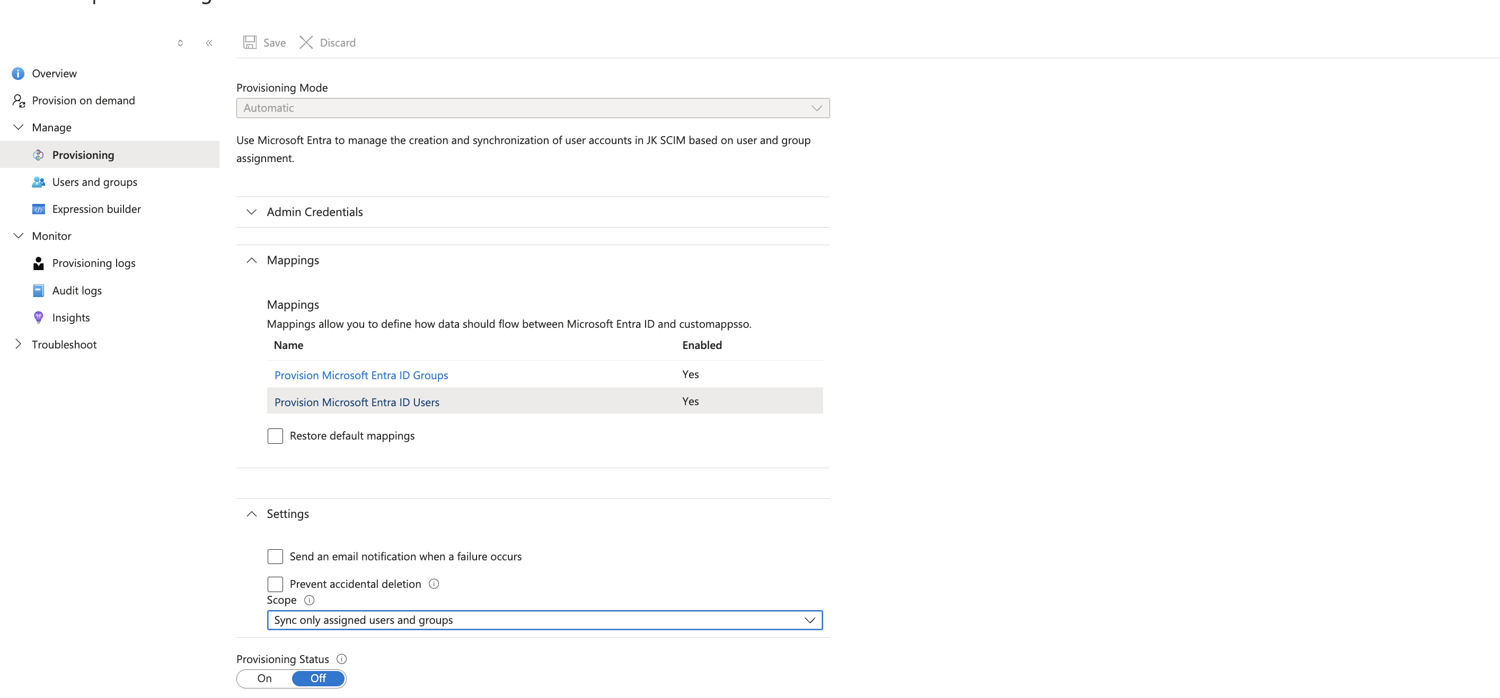Click info icon next to Provisioning Status
This screenshot has height=698, width=1500.
click(x=342, y=659)
